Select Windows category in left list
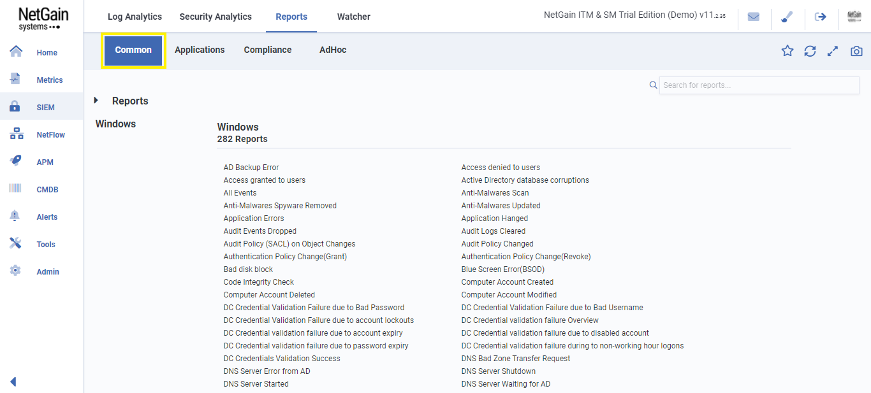This screenshot has height=393, width=871. [x=115, y=124]
